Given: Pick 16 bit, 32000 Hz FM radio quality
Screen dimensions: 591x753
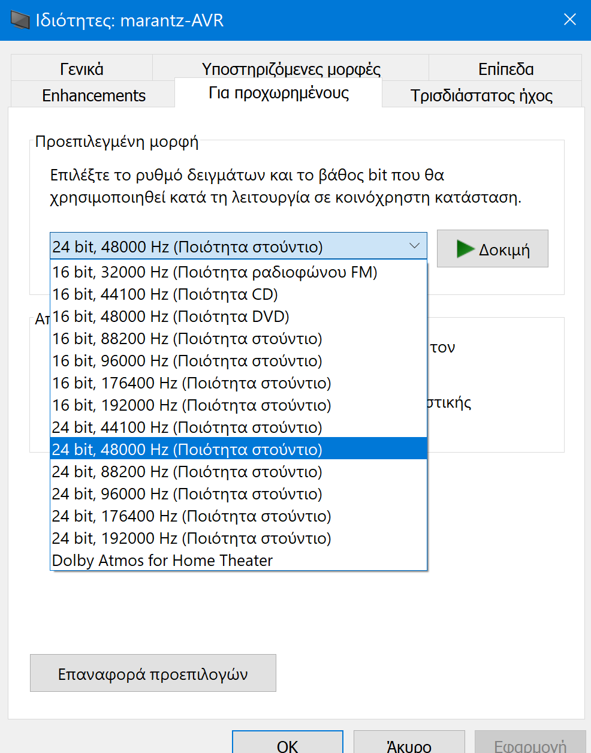Looking at the screenshot, I should click(x=215, y=272).
